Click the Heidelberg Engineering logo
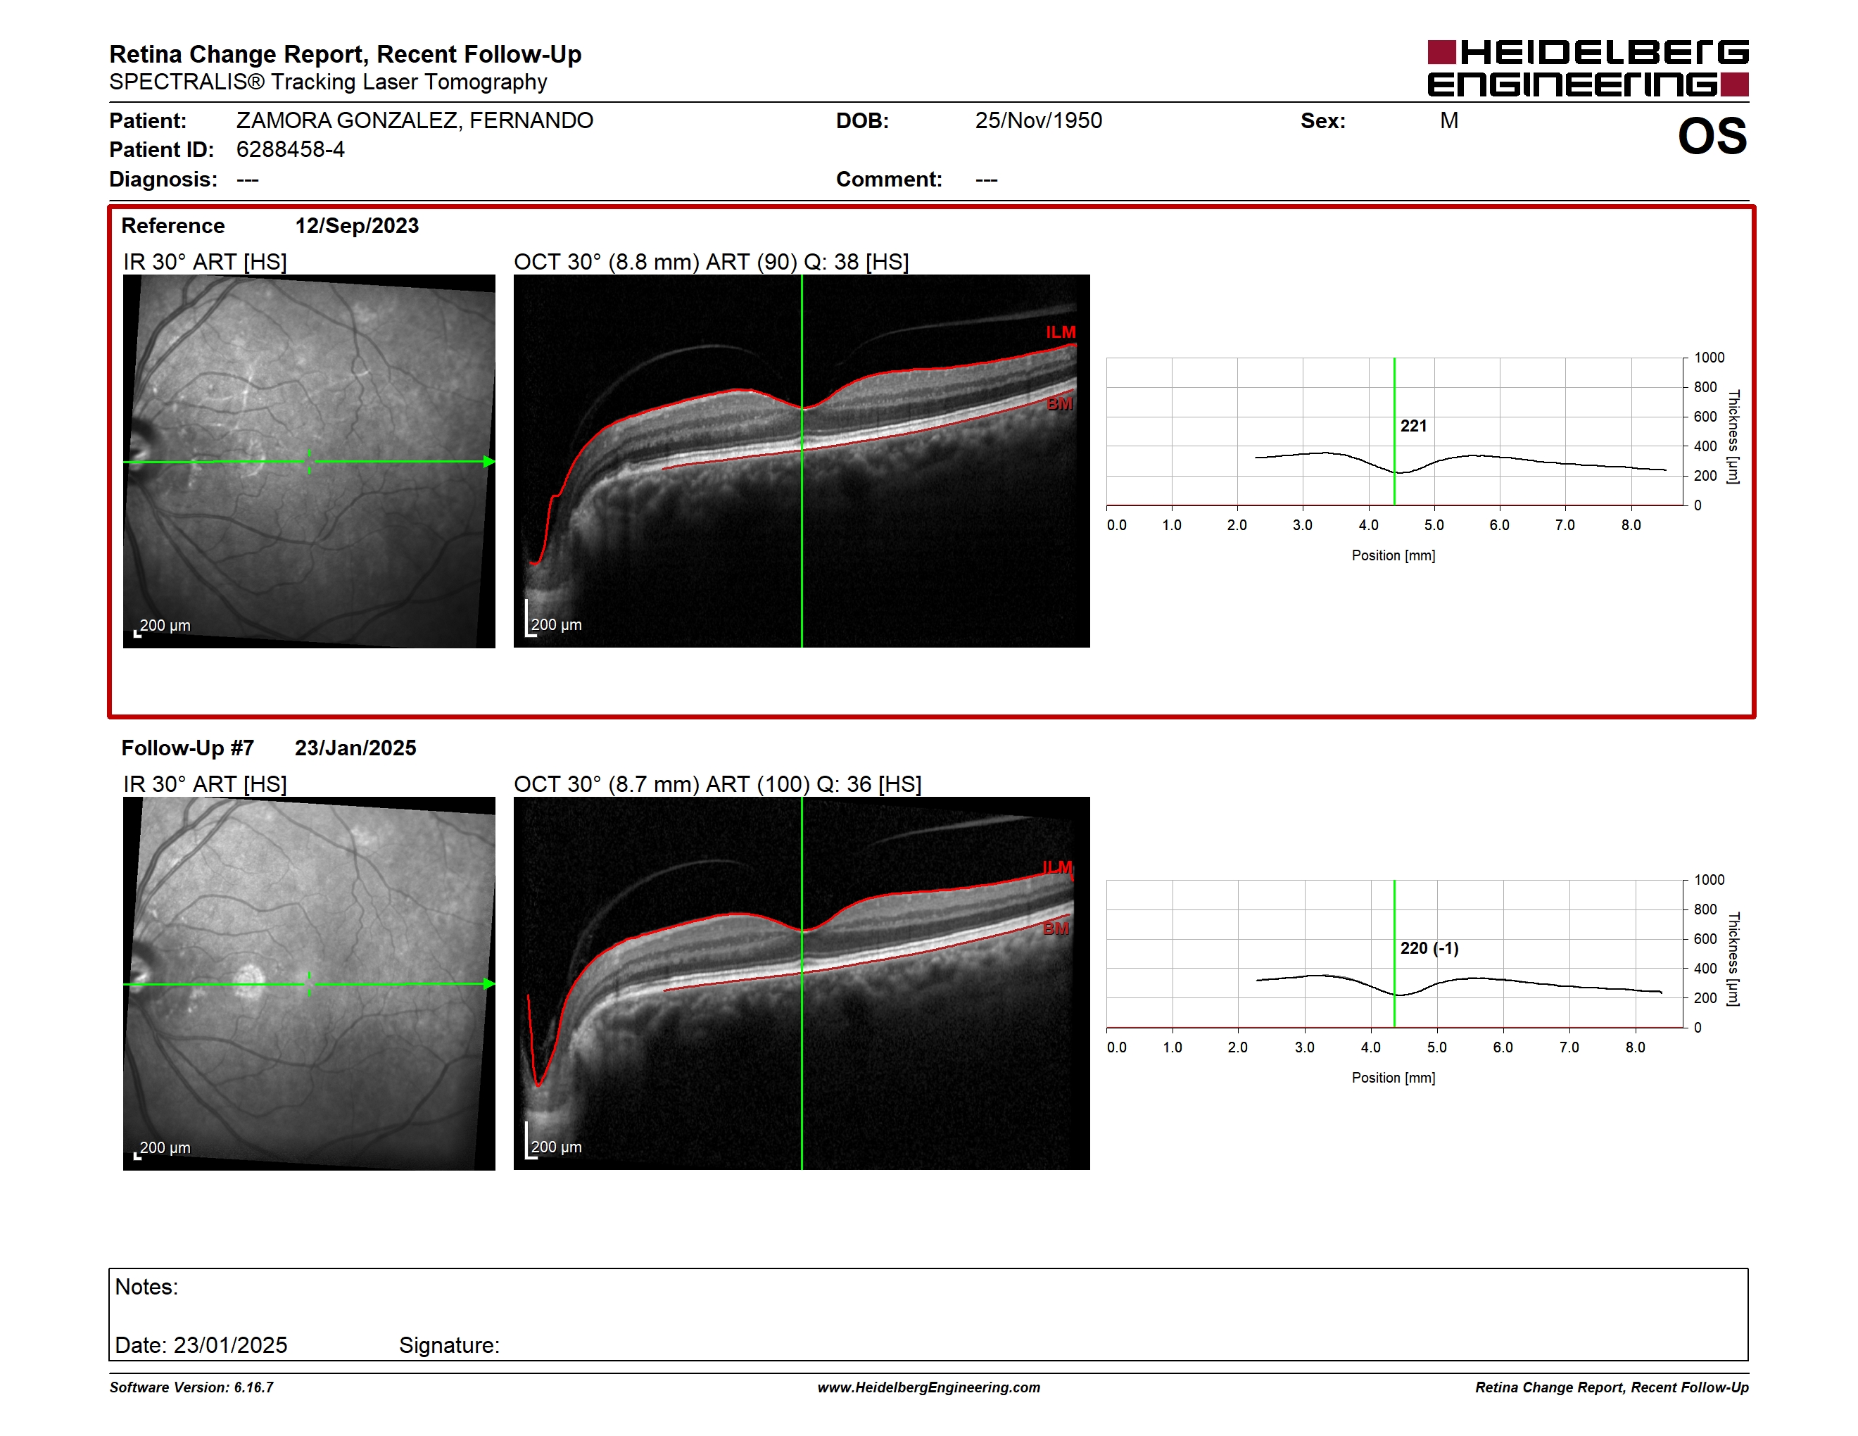 (1588, 68)
